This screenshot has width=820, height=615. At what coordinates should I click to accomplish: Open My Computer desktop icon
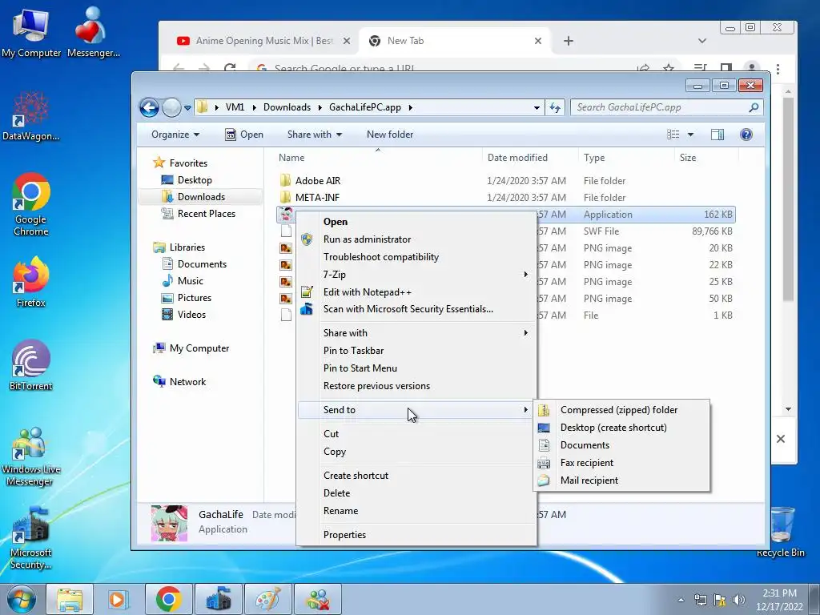coord(31,32)
